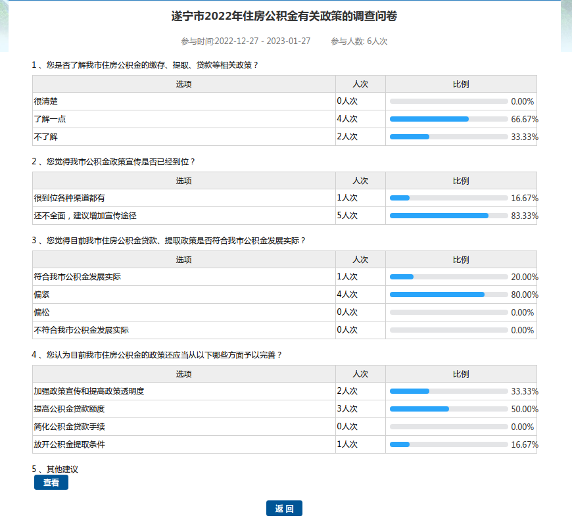The image size is (572, 522).
Task: Click the progress bar for 加强政策宣传和提高政策透明度
Action: [x=448, y=391]
